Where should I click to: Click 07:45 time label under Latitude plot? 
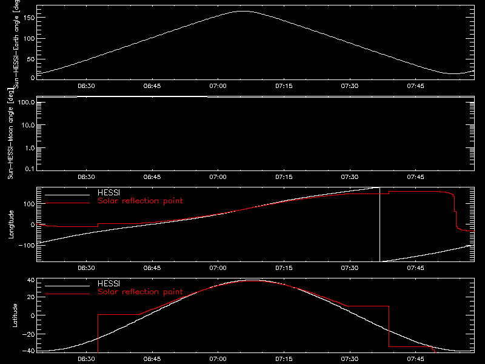(x=416, y=359)
